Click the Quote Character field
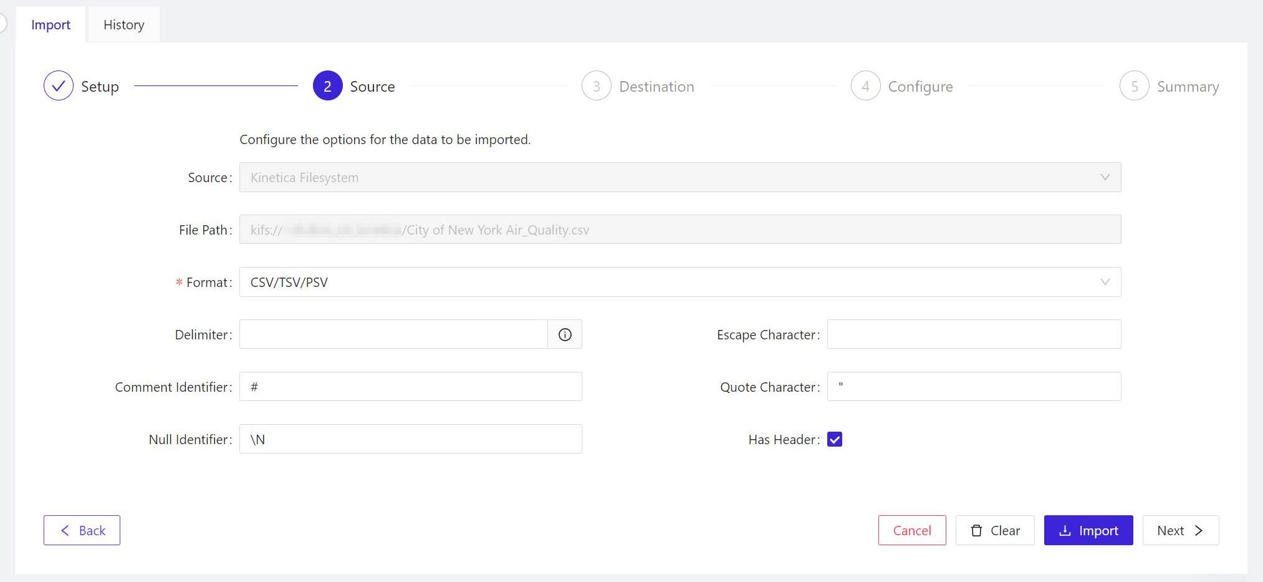The image size is (1263, 582). click(974, 387)
